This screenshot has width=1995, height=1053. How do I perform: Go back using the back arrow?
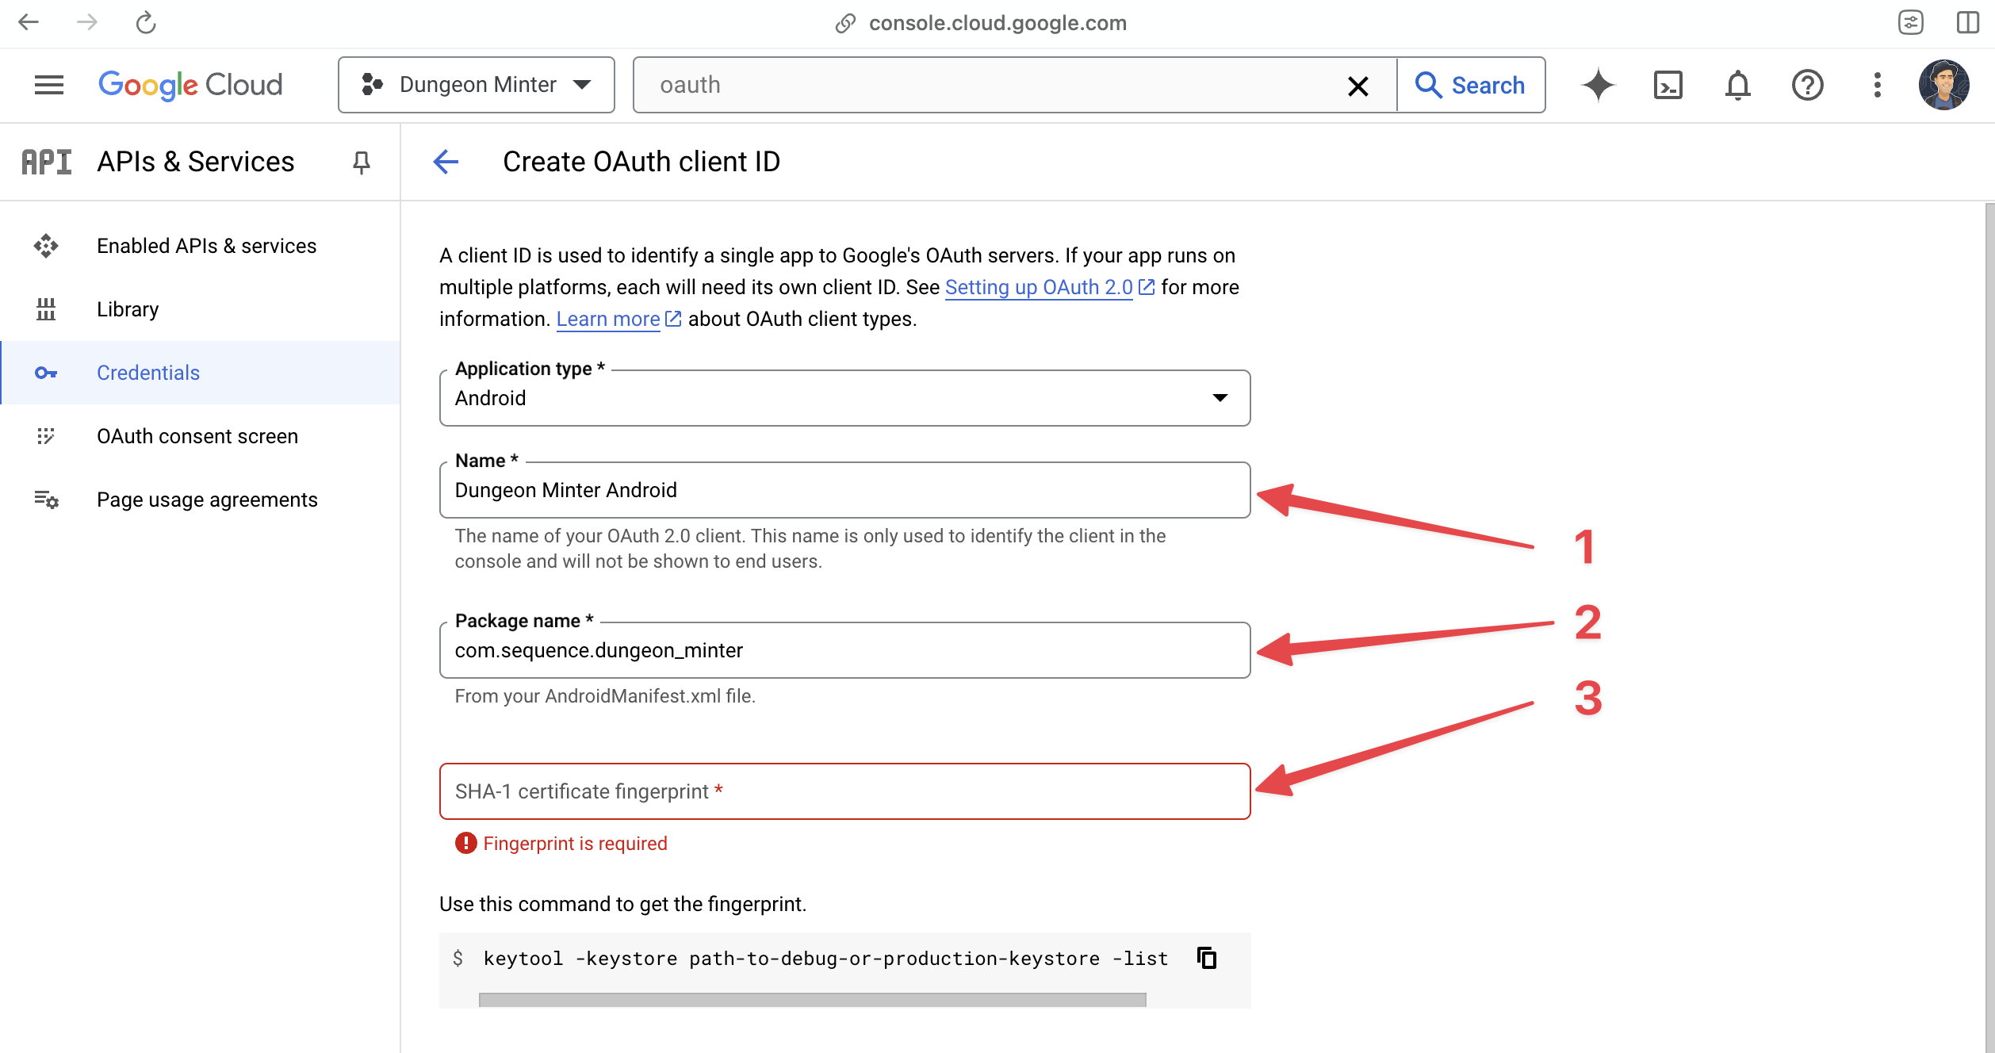pos(446,162)
